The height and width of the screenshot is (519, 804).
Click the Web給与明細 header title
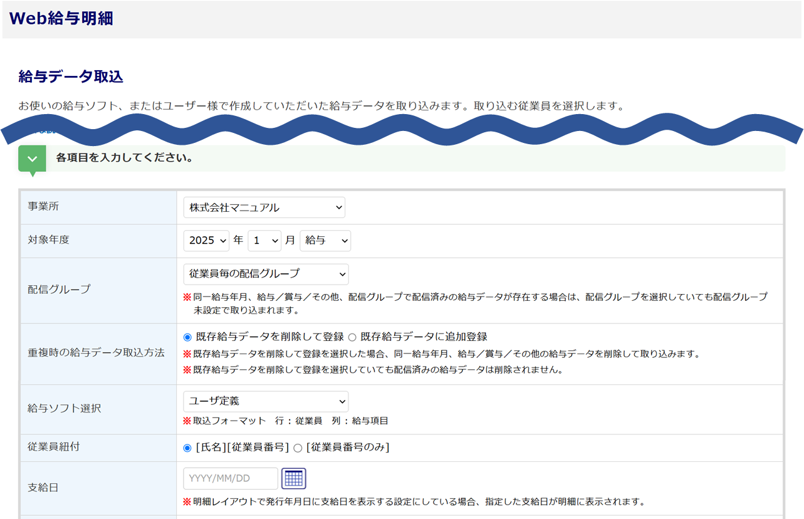(x=61, y=19)
